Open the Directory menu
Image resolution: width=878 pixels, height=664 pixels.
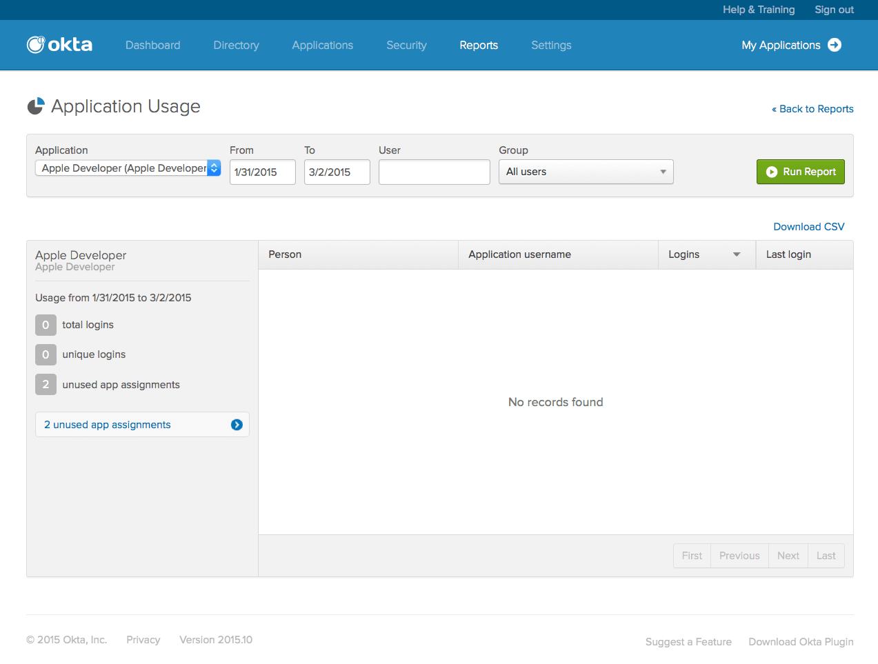click(x=236, y=46)
